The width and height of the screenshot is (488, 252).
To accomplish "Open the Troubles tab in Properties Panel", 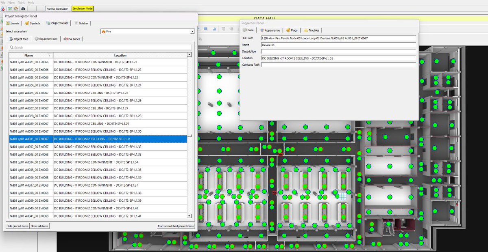I will point(312,30).
